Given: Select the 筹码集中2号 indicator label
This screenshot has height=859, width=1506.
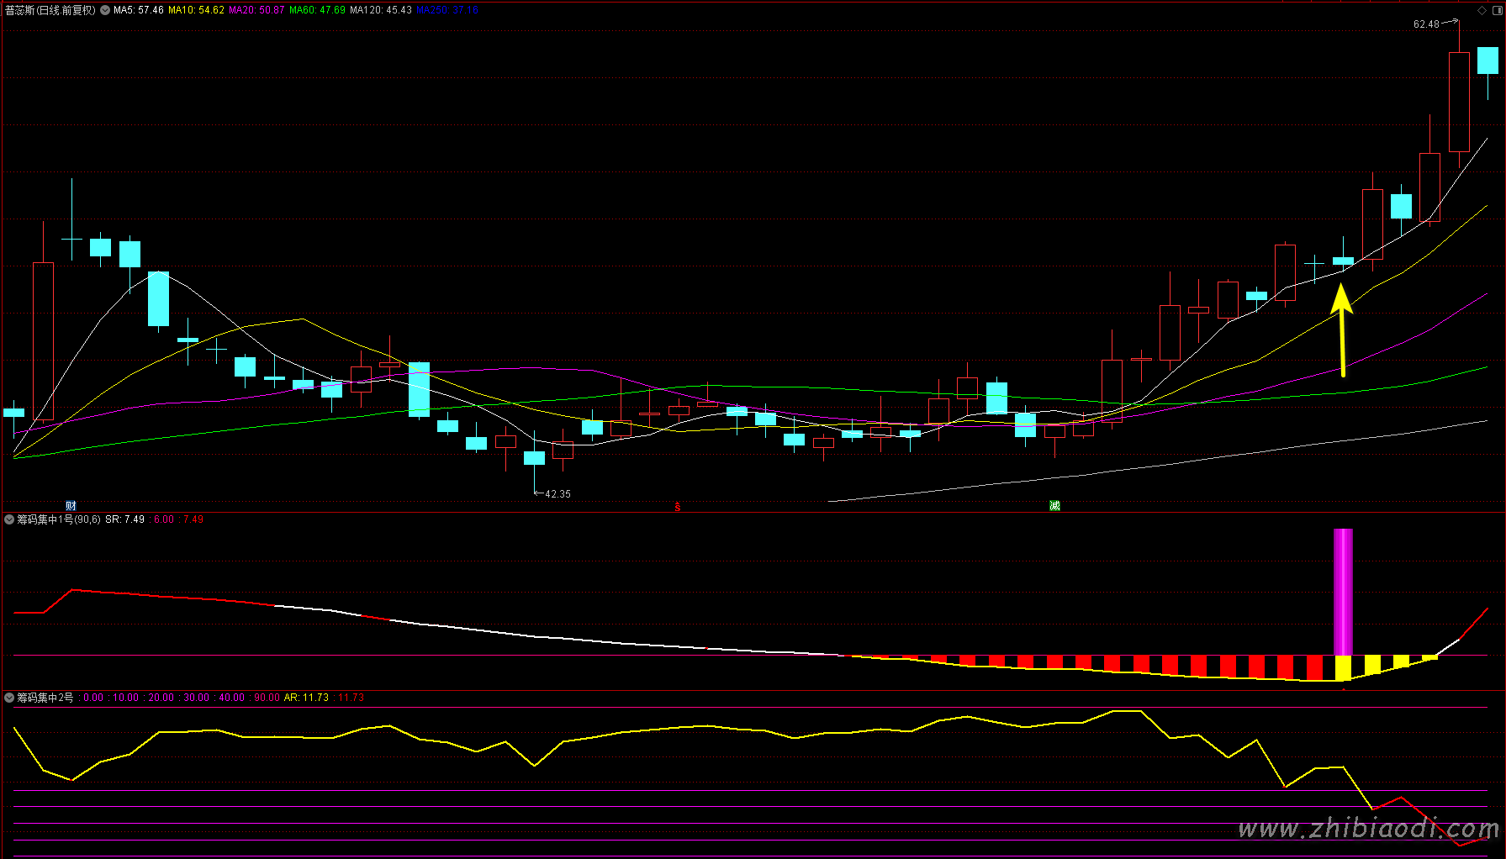Looking at the screenshot, I should pos(45,698).
